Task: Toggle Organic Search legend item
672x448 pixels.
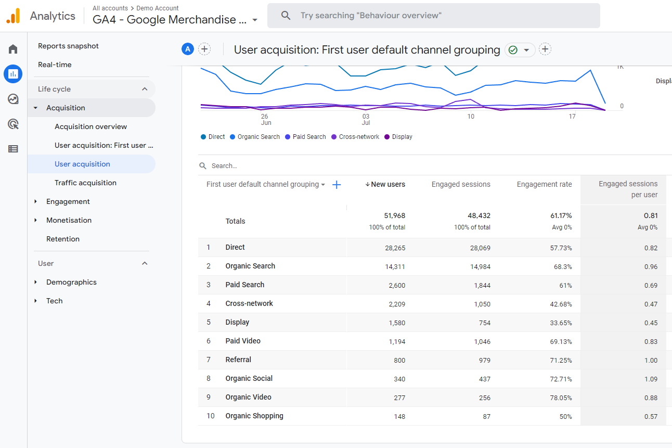Action: pos(255,137)
